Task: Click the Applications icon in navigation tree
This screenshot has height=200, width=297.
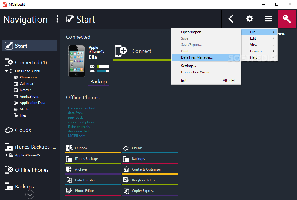Action: [16, 96]
